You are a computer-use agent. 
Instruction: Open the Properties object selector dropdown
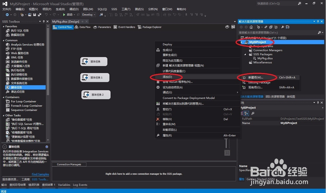point(323,108)
